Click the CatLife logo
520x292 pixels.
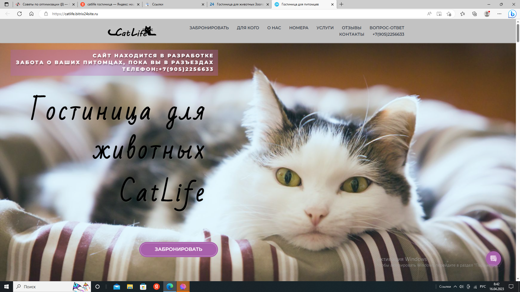click(x=132, y=31)
